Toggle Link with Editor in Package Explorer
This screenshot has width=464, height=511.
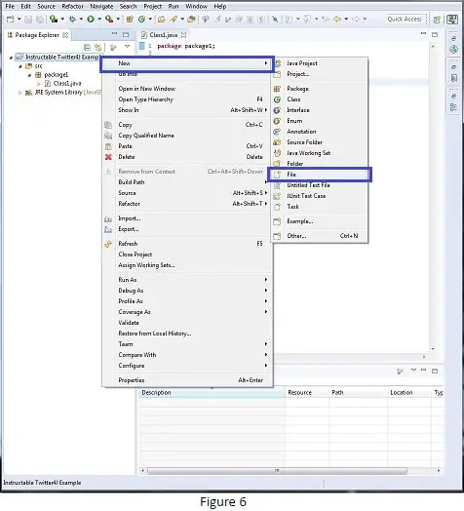[97, 47]
